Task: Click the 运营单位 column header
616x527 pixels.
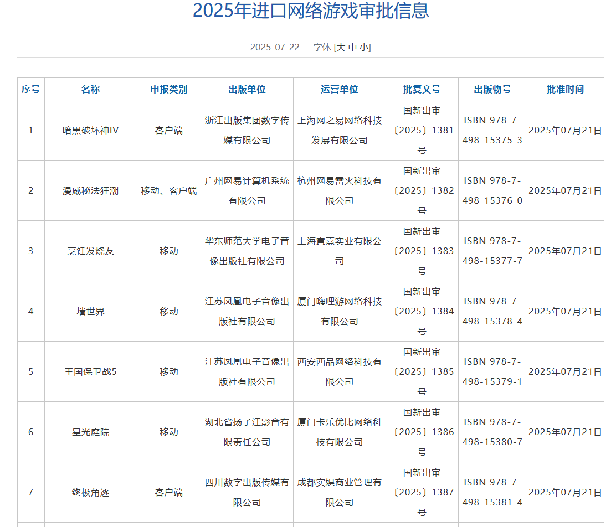Action: pos(340,89)
